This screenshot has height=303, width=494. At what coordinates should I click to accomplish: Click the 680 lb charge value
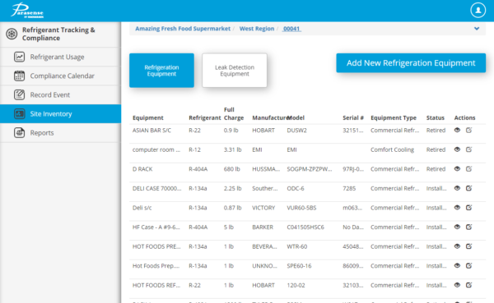point(232,169)
